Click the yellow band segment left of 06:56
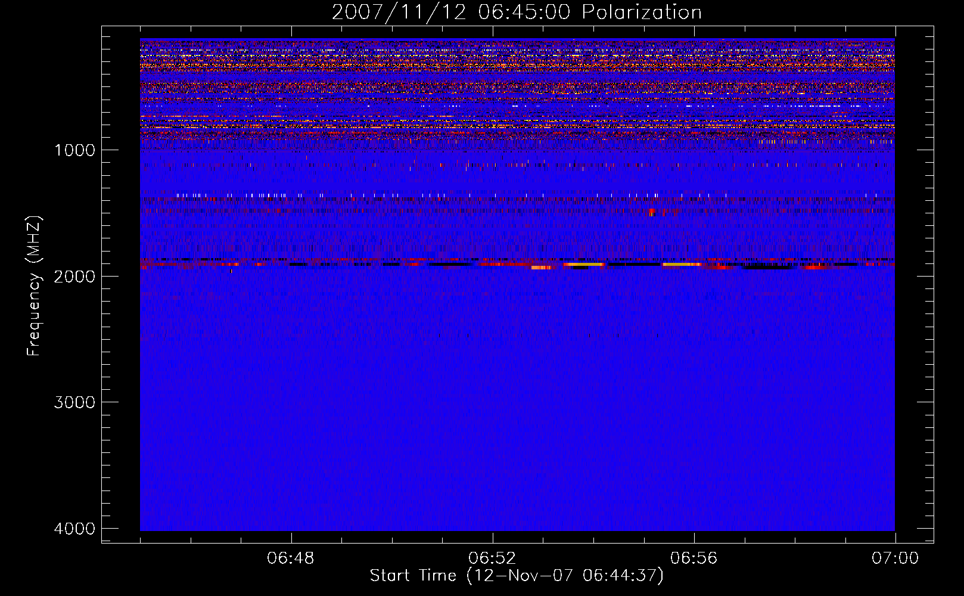 click(682, 263)
